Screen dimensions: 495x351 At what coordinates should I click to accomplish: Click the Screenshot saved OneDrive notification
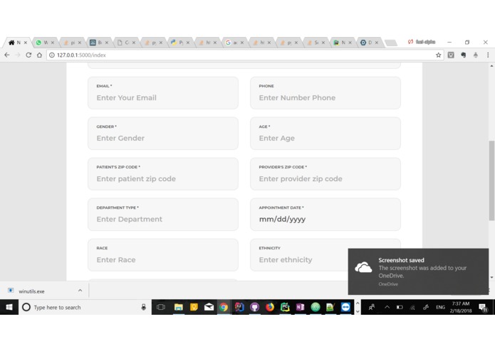tap(418, 271)
